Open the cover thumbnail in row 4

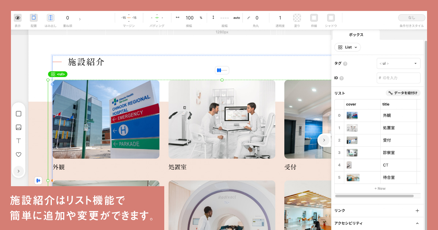pyautogui.click(x=349, y=165)
